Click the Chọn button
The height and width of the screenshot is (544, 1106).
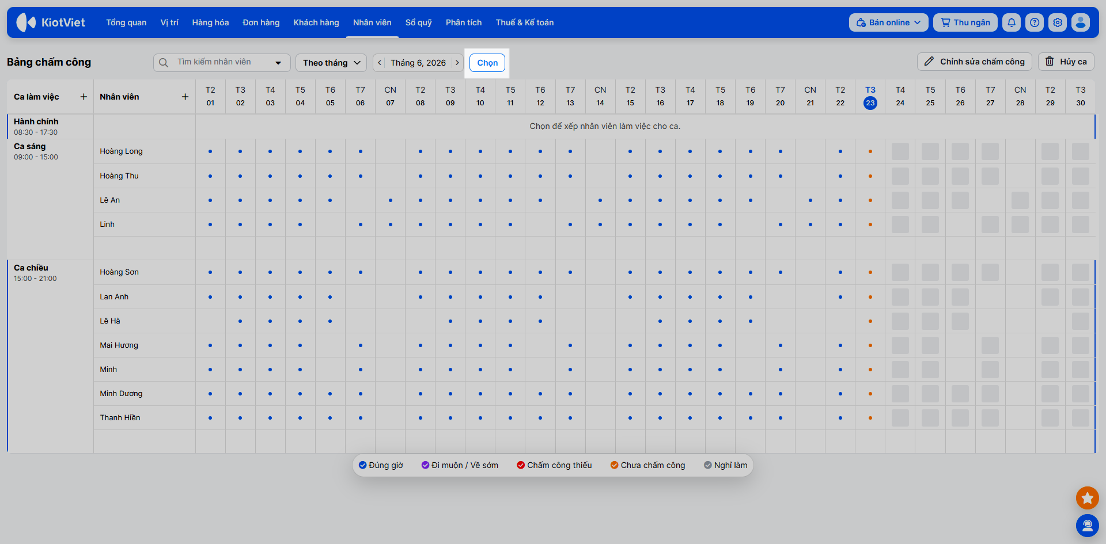[487, 63]
